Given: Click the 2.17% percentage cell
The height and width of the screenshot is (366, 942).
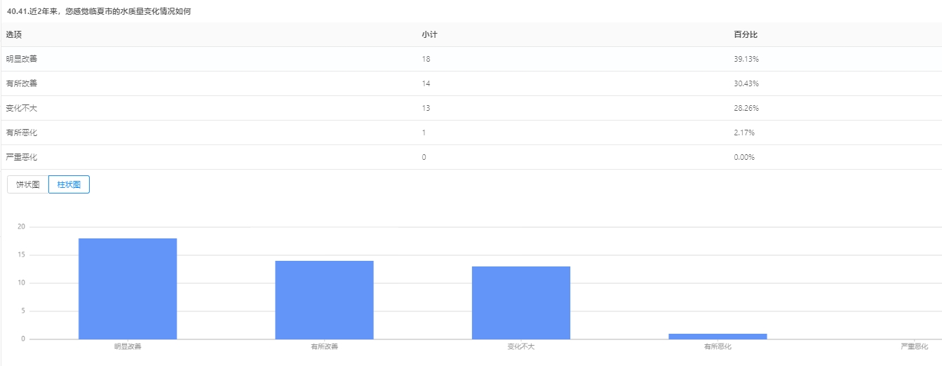Looking at the screenshot, I should click(x=744, y=133).
